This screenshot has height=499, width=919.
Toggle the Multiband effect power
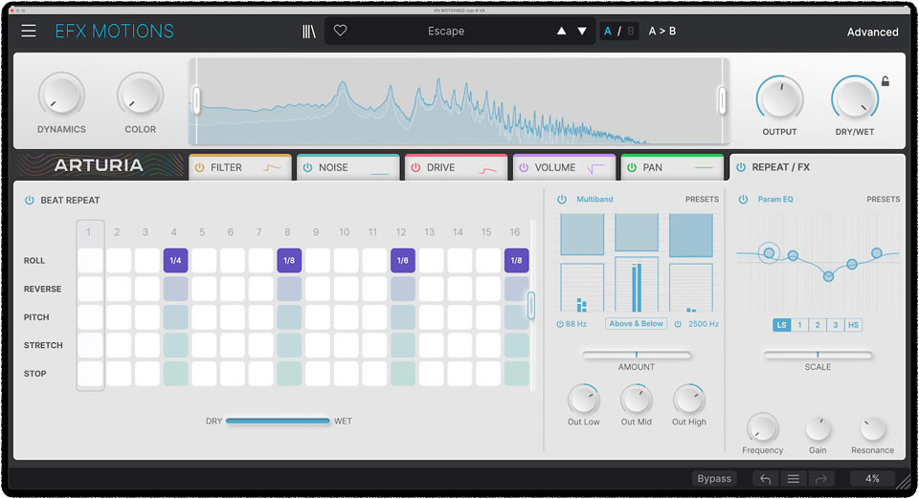562,199
